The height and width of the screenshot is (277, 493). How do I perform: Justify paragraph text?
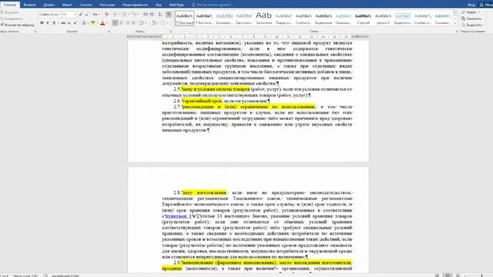[133, 23]
